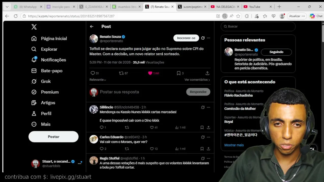Screen dimensions: 324x182
Task: Click the Postar button
Action: click(53, 136)
